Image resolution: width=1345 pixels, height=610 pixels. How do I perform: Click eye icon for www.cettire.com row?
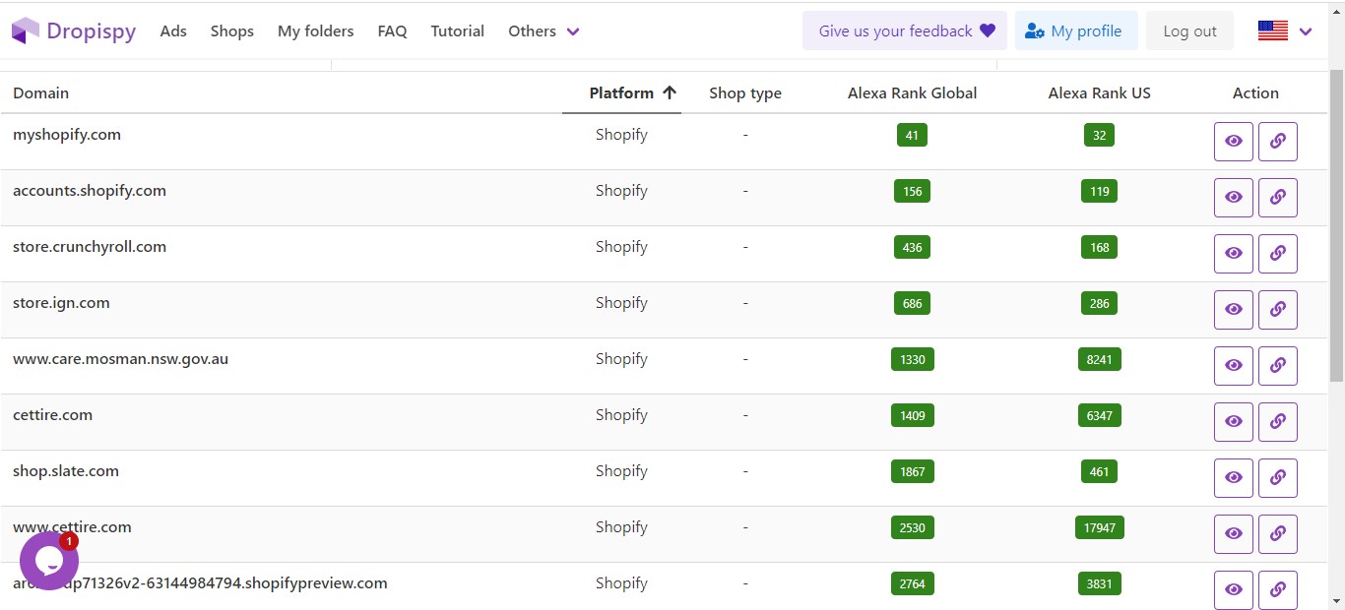[1233, 533]
